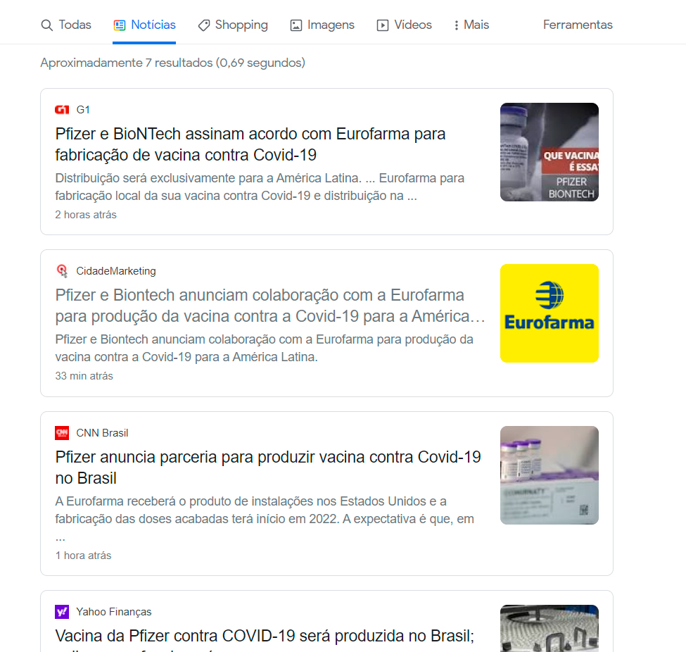Open the Mais three-dot menu
Screen dimensions: 686x652
click(x=457, y=25)
